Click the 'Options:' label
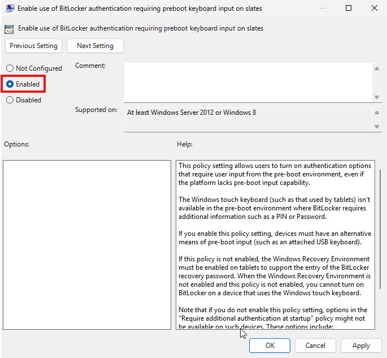Image resolution: width=387 pixels, height=358 pixels. point(16,144)
